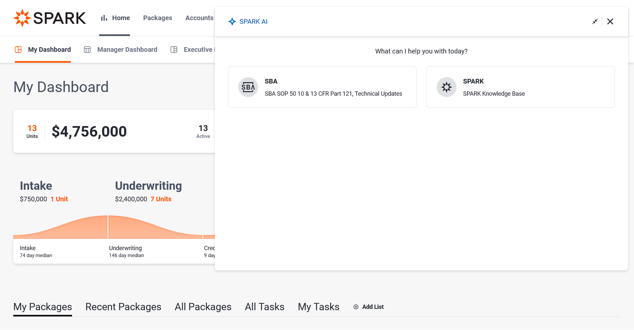
Task: Click the orange 7 Units link
Action: click(161, 199)
